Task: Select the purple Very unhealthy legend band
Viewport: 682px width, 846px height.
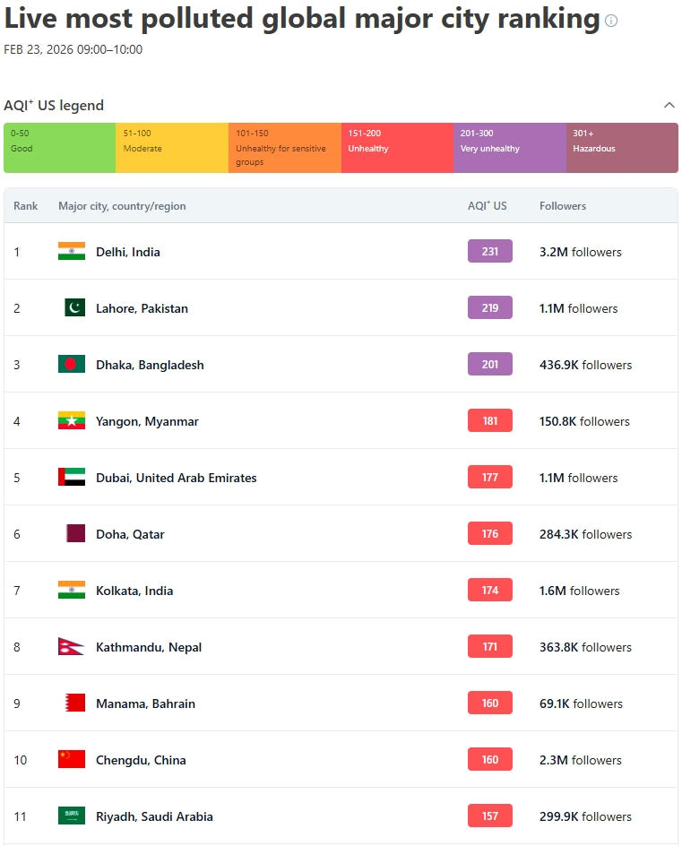Action: point(508,147)
